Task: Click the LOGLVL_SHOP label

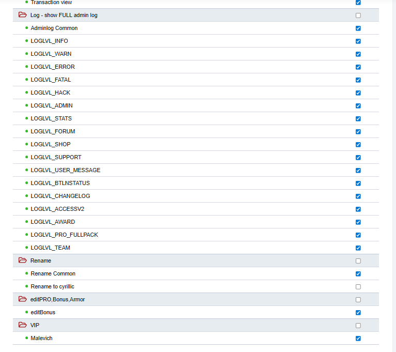Action: [51, 144]
